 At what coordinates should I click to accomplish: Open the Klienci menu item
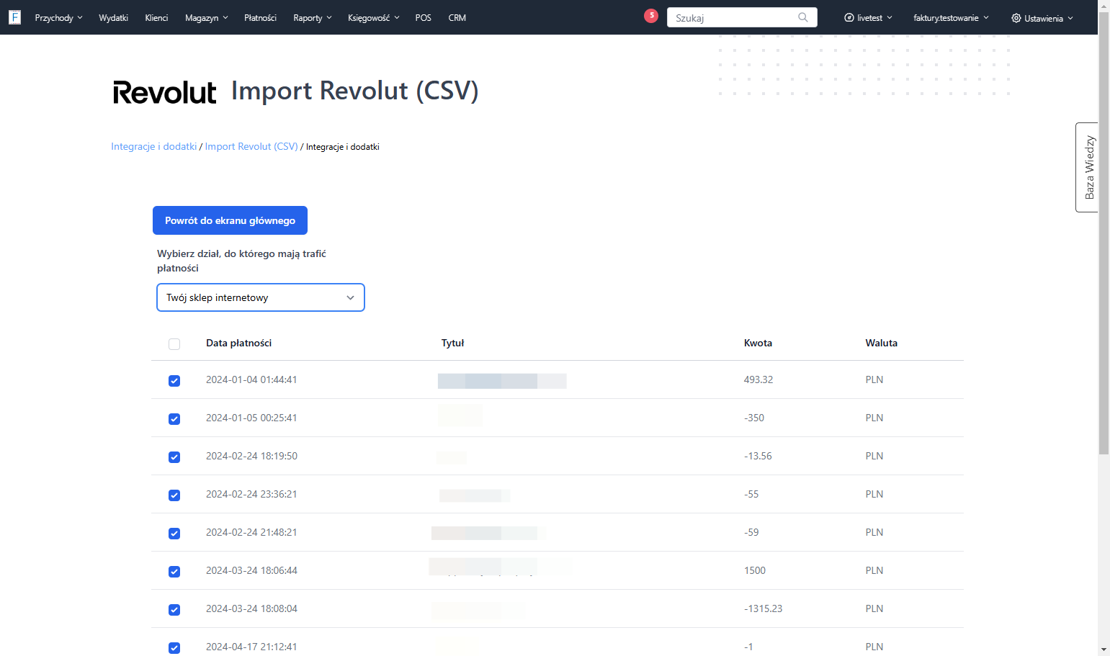(156, 18)
